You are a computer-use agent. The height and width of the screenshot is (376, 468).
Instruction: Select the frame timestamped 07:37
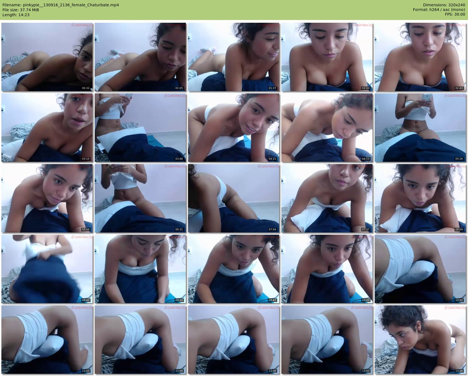327,198
